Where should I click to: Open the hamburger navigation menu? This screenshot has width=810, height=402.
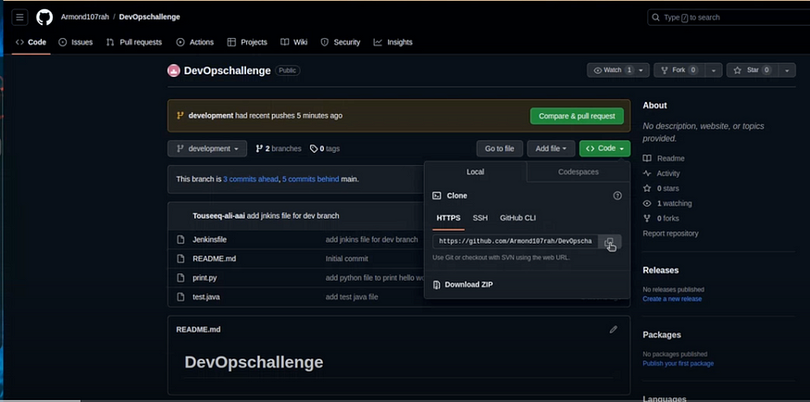[19, 17]
